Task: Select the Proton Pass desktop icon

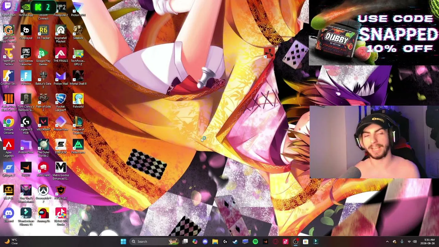Action: point(61,124)
